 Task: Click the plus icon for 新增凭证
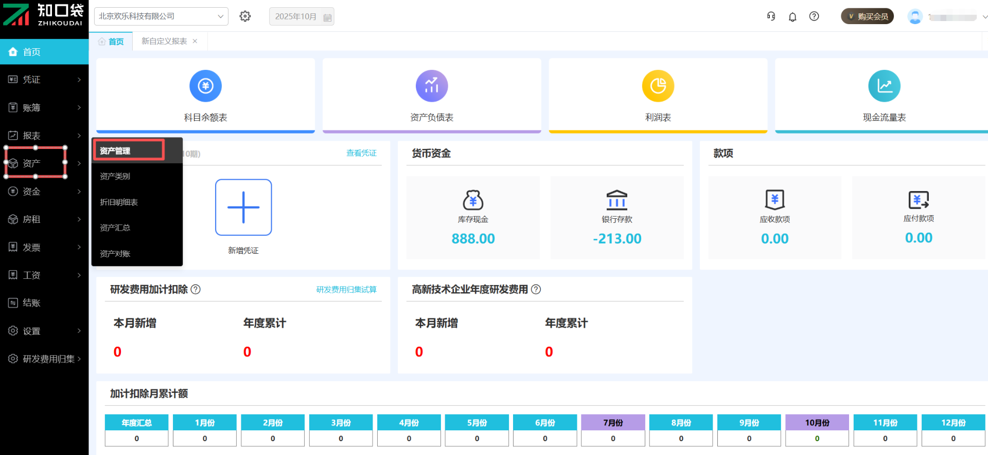pos(243,207)
